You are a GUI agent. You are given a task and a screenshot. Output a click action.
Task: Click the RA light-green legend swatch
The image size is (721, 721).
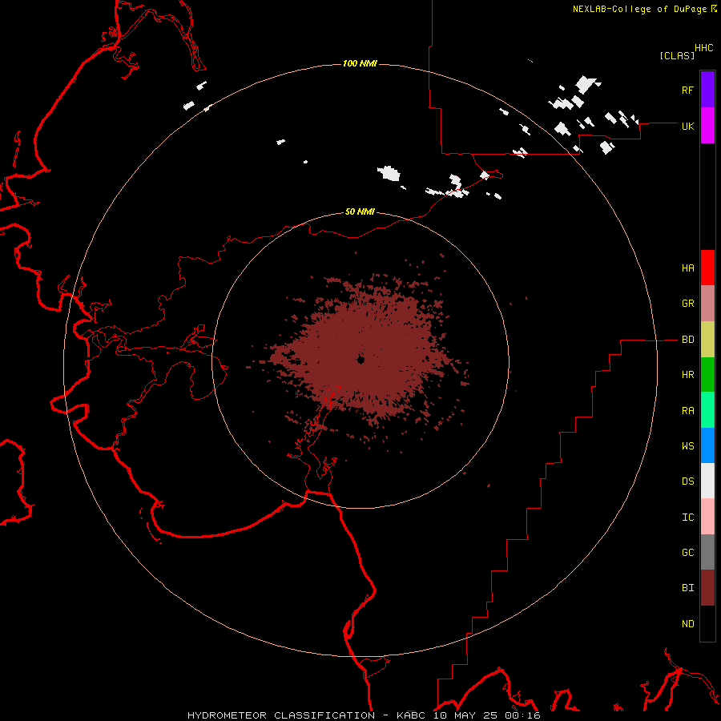(x=707, y=410)
